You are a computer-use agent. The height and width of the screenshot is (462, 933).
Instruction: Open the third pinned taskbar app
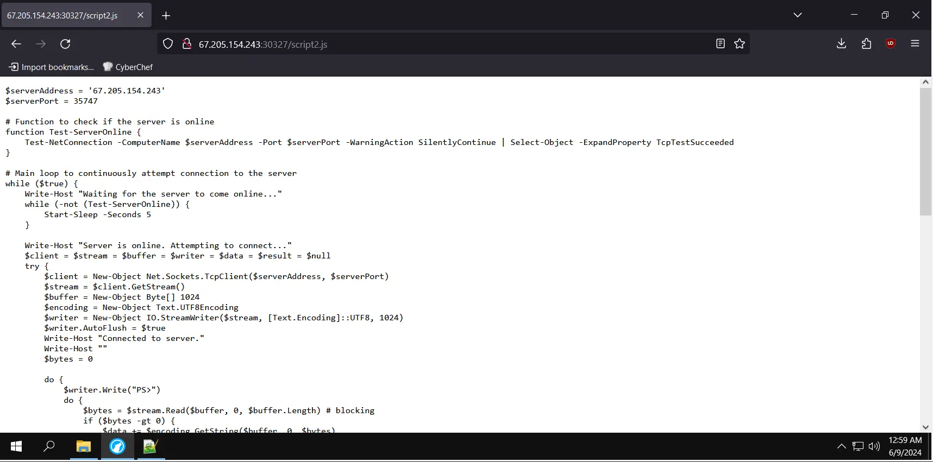click(150, 446)
